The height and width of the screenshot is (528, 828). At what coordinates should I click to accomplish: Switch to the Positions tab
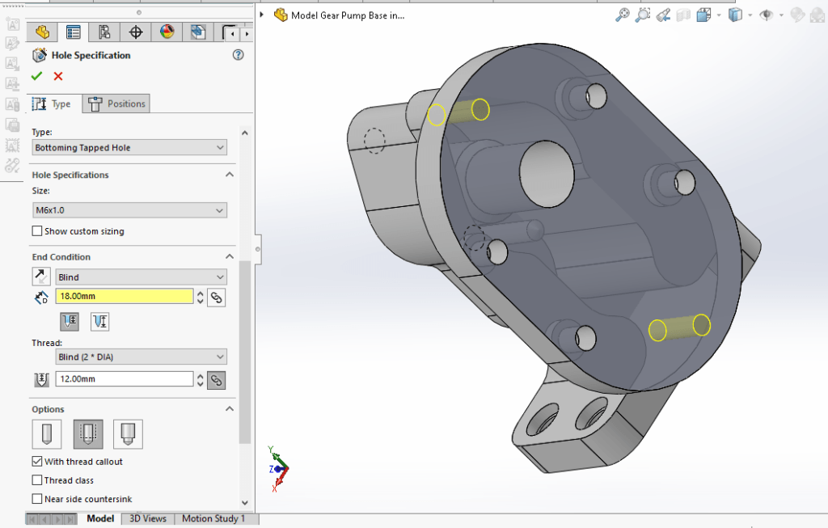(x=117, y=103)
